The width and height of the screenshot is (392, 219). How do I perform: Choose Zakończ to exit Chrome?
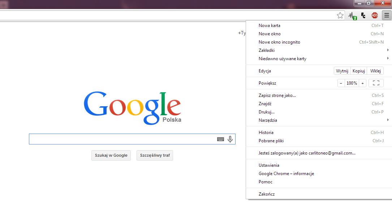[x=319, y=194]
